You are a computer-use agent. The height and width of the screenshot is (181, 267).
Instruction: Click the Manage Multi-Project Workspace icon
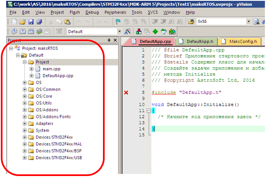(x=147, y=32)
